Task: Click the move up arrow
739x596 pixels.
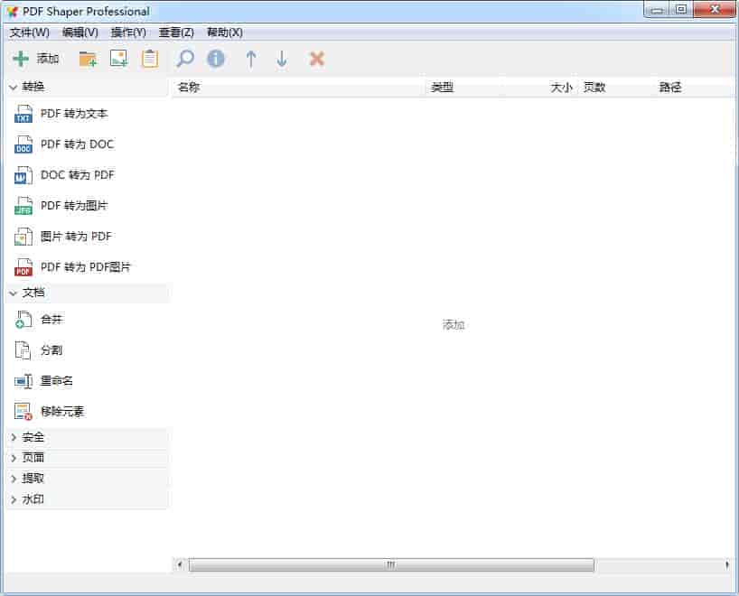Action: [251, 59]
